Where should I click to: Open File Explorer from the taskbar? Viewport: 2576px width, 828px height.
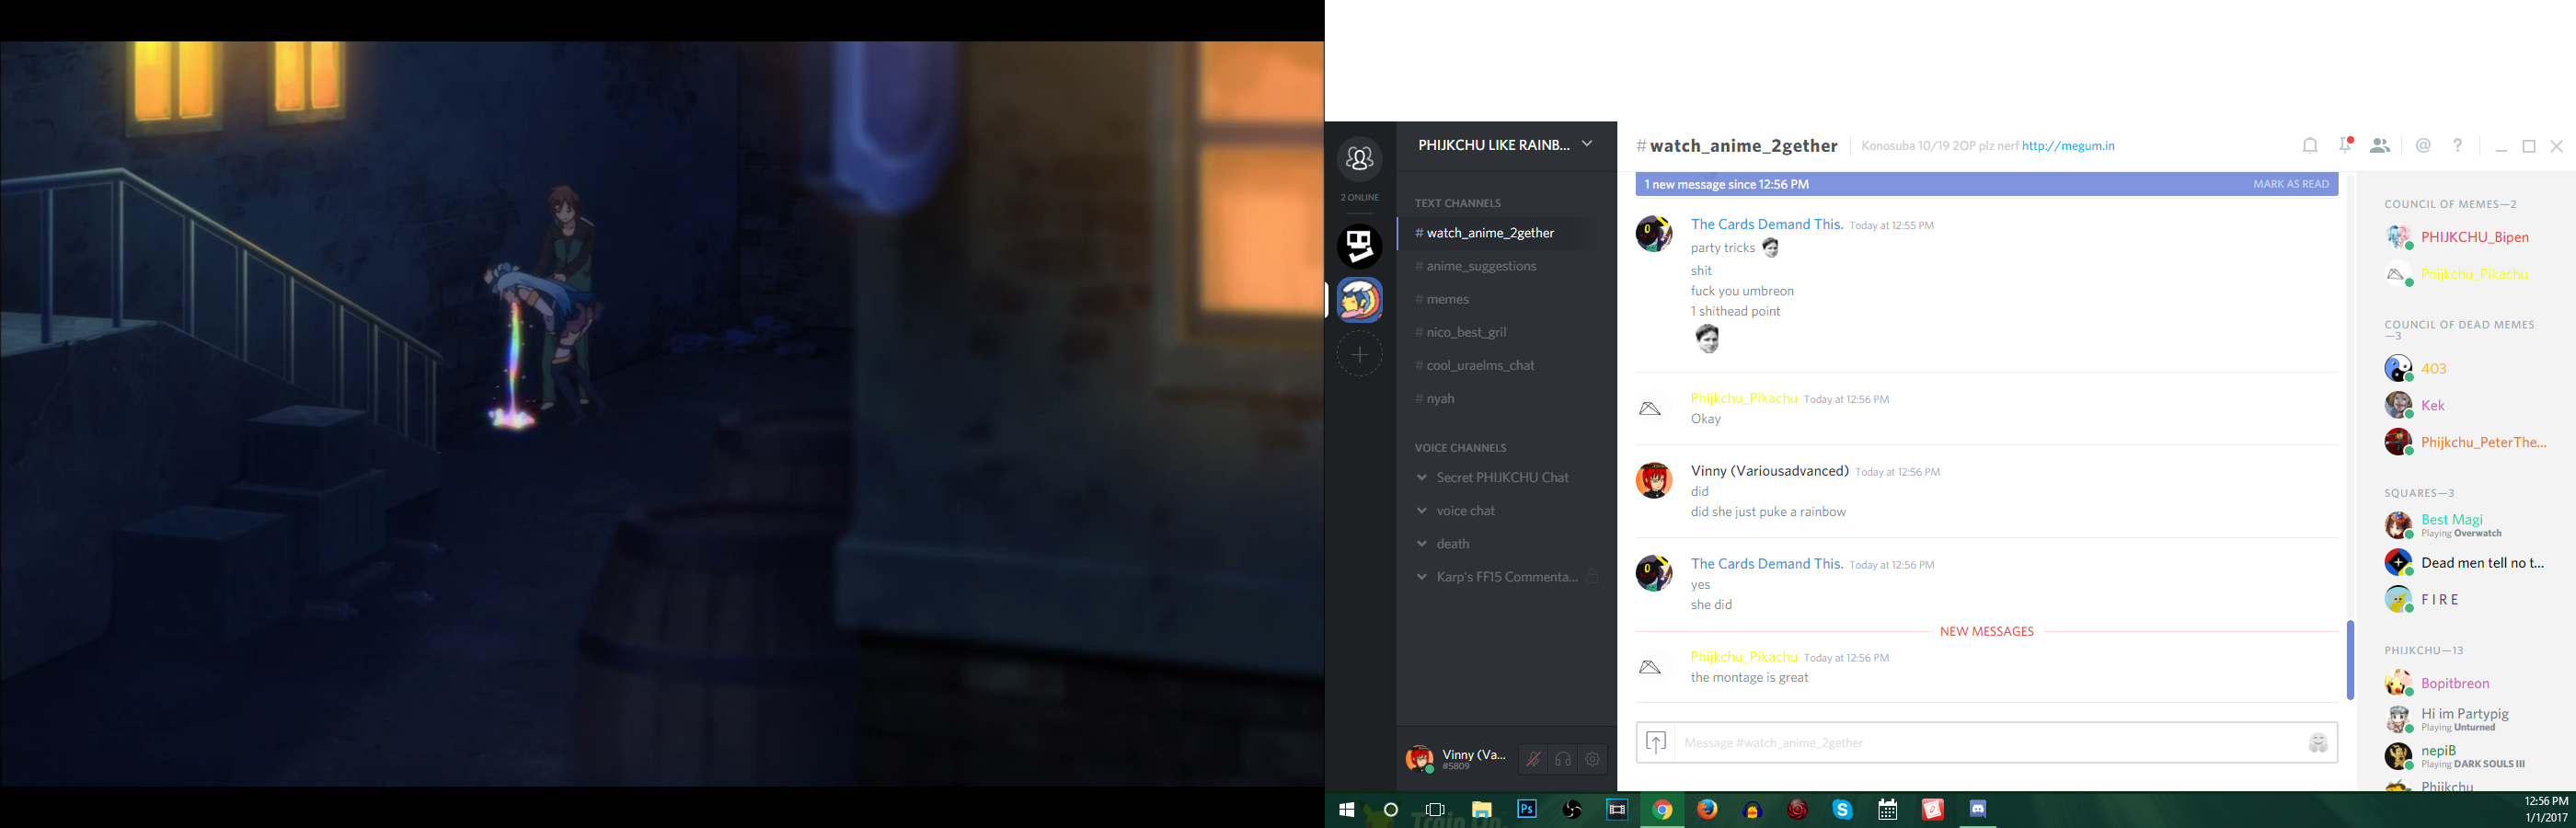[x=1481, y=810]
